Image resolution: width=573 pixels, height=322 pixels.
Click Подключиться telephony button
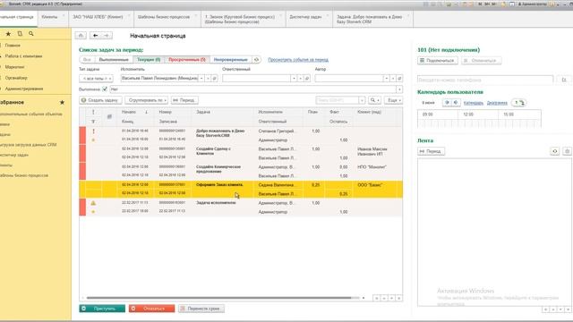click(x=438, y=61)
